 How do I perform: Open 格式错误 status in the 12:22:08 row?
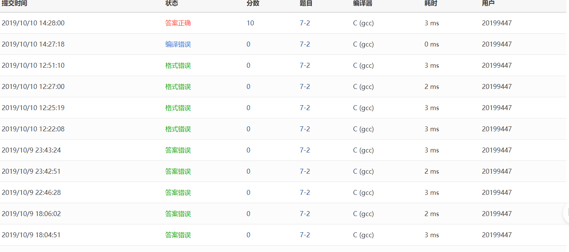click(x=178, y=129)
